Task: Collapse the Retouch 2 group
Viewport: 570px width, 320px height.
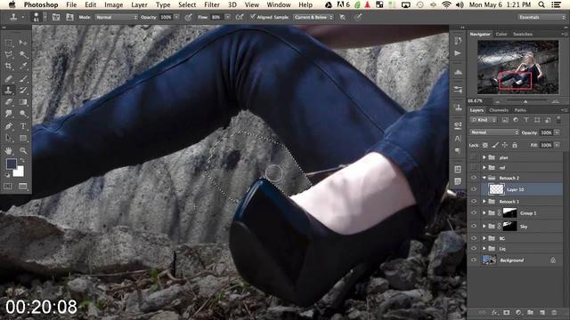Action: [484, 178]
